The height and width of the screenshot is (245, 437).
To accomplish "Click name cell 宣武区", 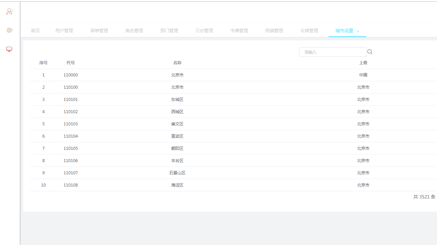I will coord(177,136).
